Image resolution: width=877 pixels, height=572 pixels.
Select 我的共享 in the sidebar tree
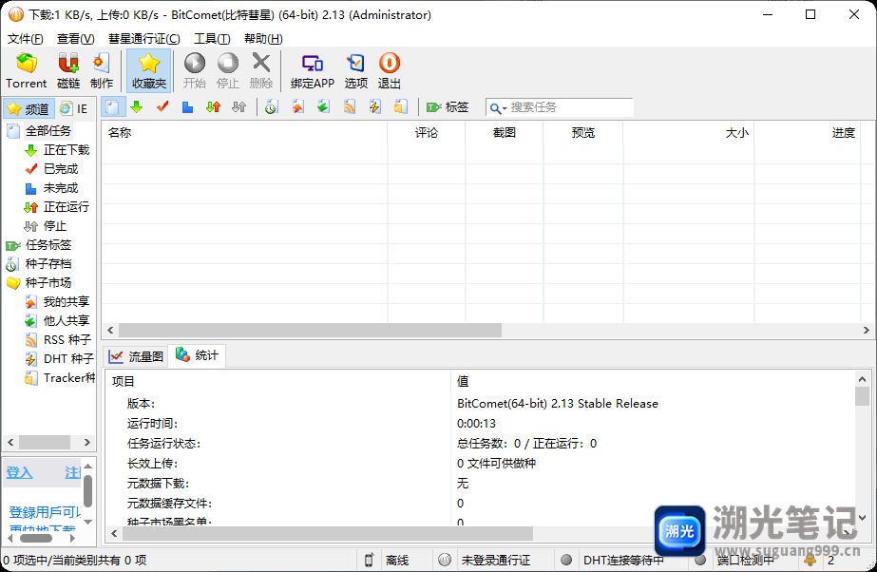pos(67,302)
